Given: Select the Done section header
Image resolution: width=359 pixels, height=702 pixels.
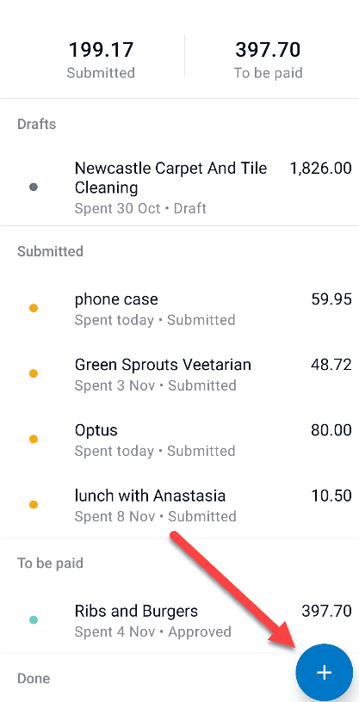Looking at the screenshot, I should click(x=34, y=678).
